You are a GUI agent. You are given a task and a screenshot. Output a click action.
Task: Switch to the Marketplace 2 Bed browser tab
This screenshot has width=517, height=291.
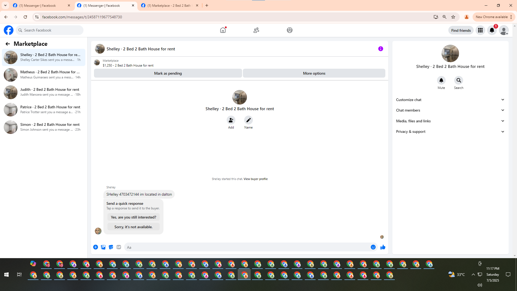coord(169,5)
